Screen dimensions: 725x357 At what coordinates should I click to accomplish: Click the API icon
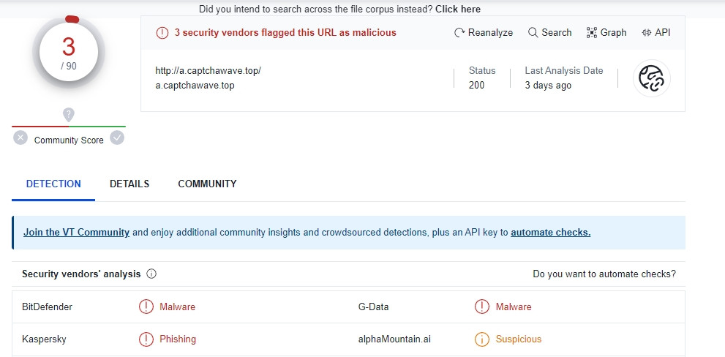(x=647, y=33)
